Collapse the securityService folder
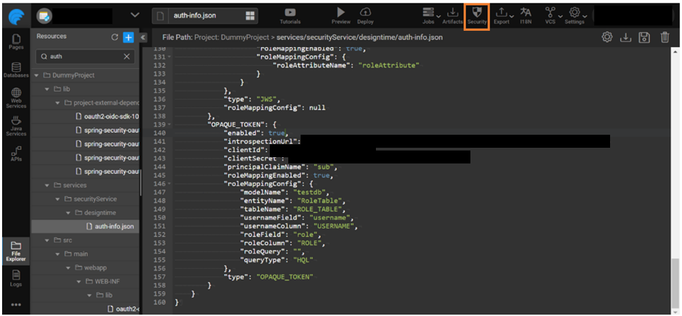Viewport: 682px width, 316px height. click(58, 199)
